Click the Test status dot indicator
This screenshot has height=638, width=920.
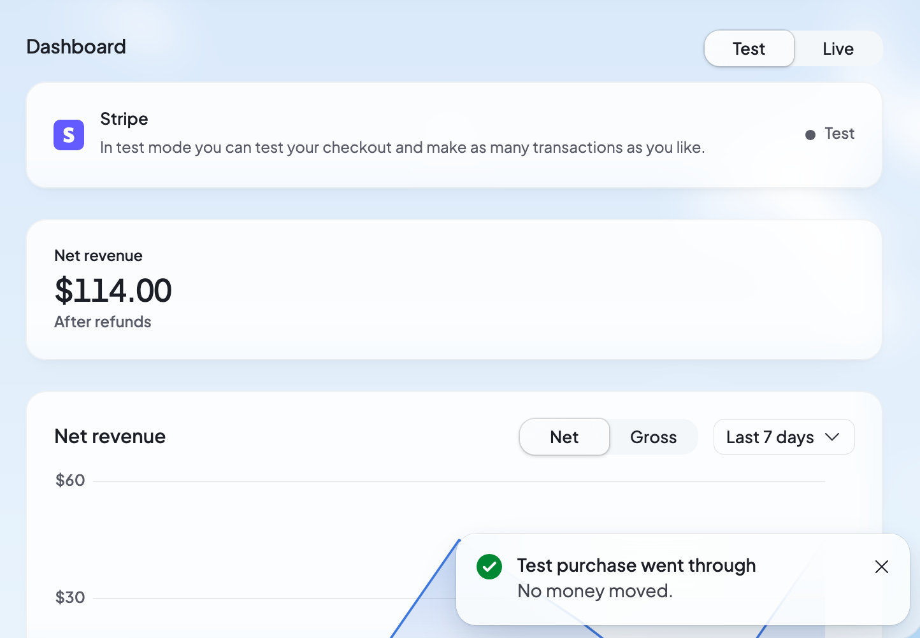click(810, 135)
